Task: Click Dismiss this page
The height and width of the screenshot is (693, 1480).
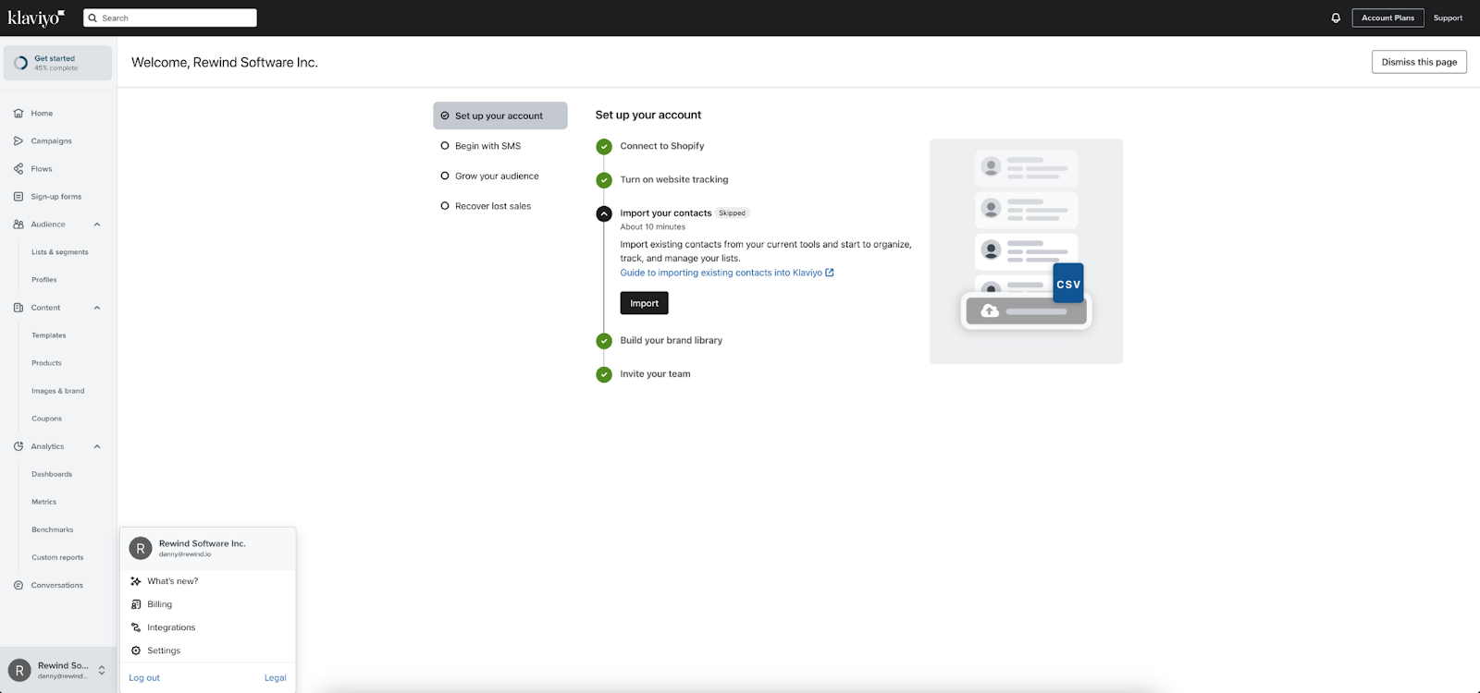Action: 1419,62
